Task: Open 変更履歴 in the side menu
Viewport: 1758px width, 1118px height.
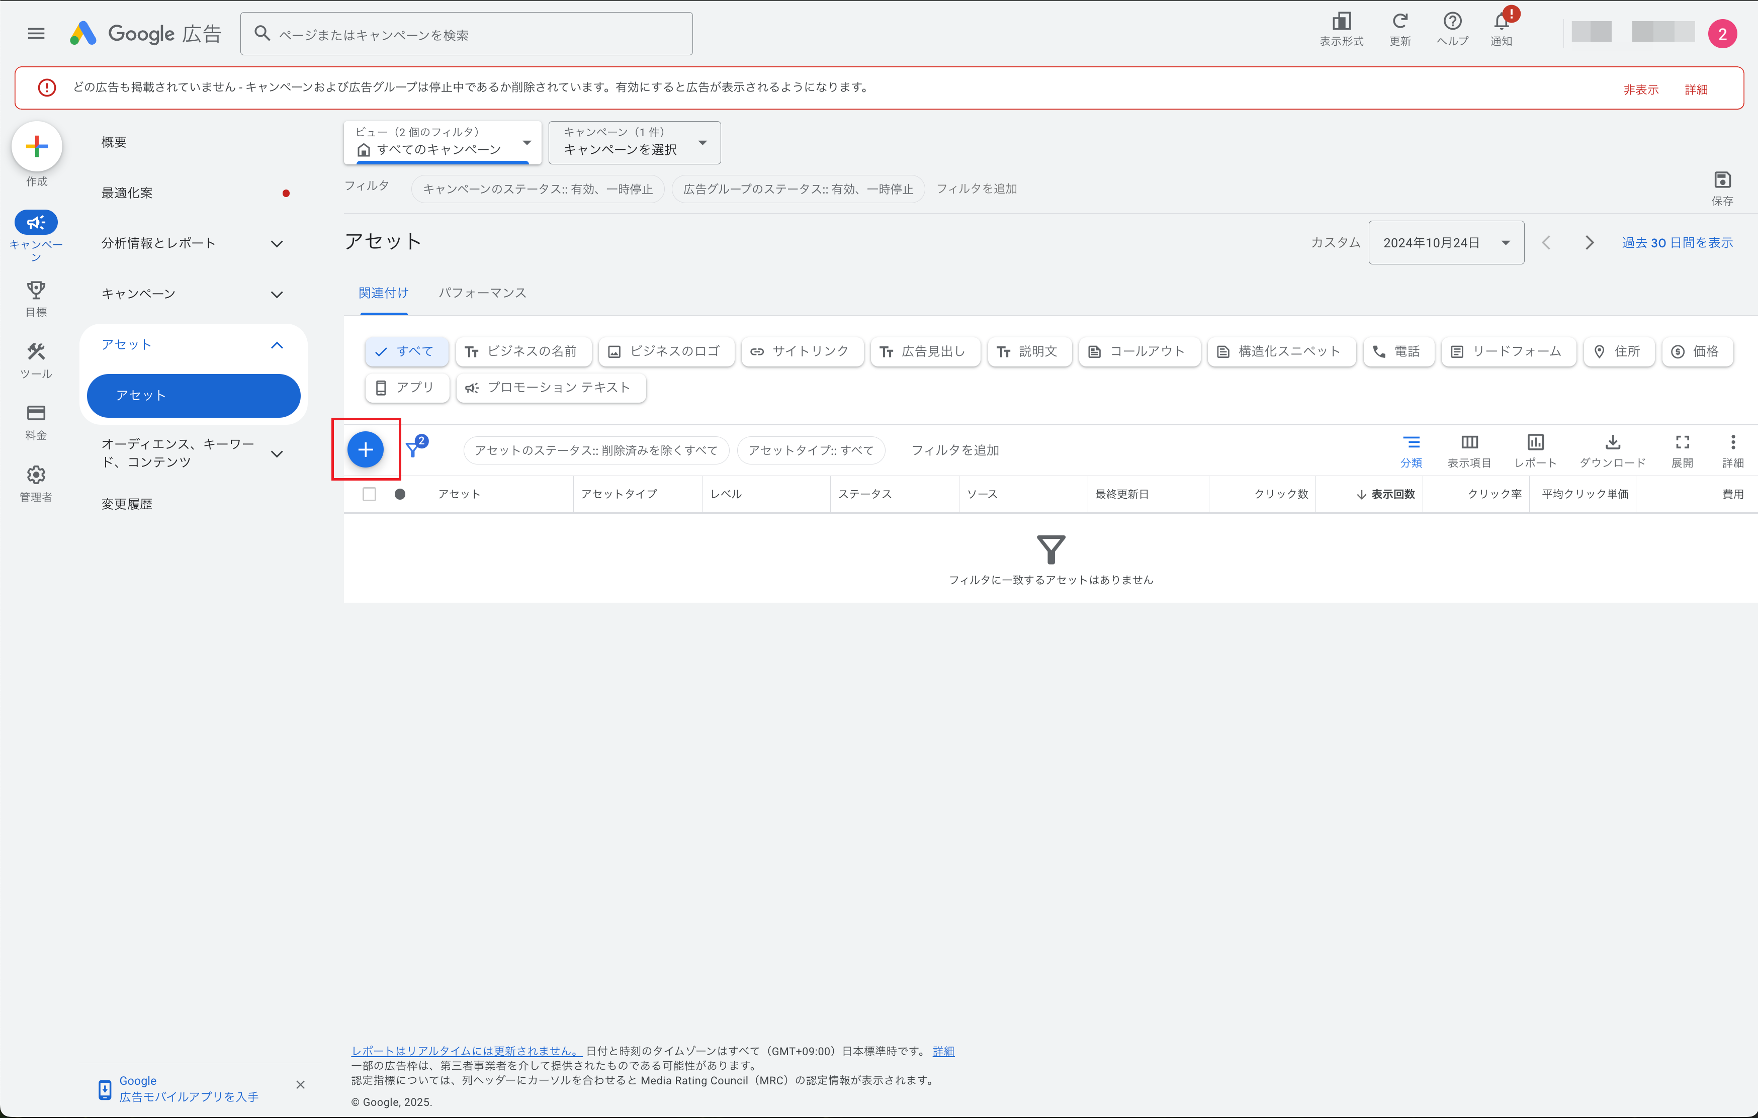Action: click(x=127, y=504)
